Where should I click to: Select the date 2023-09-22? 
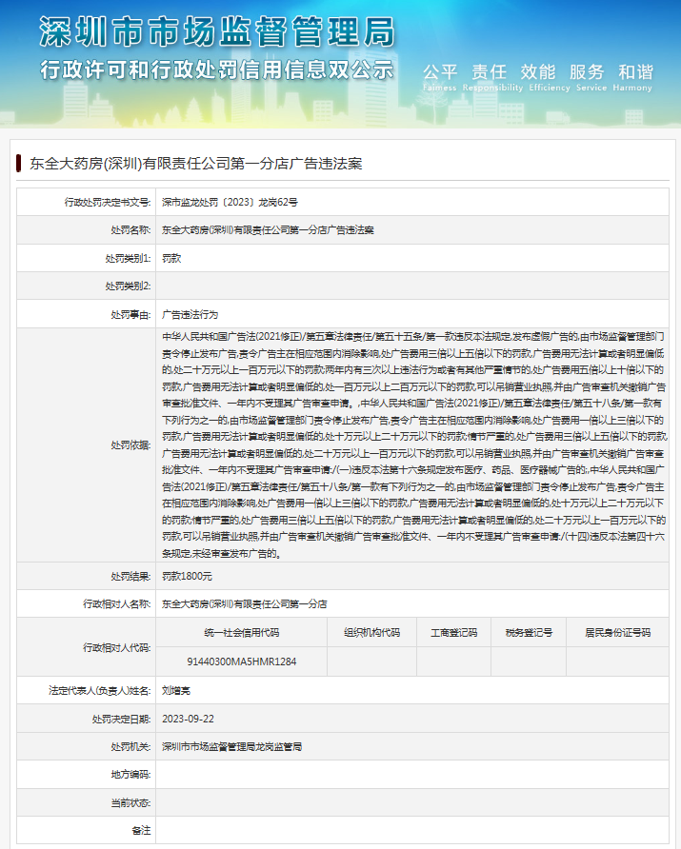pos(188,719)
